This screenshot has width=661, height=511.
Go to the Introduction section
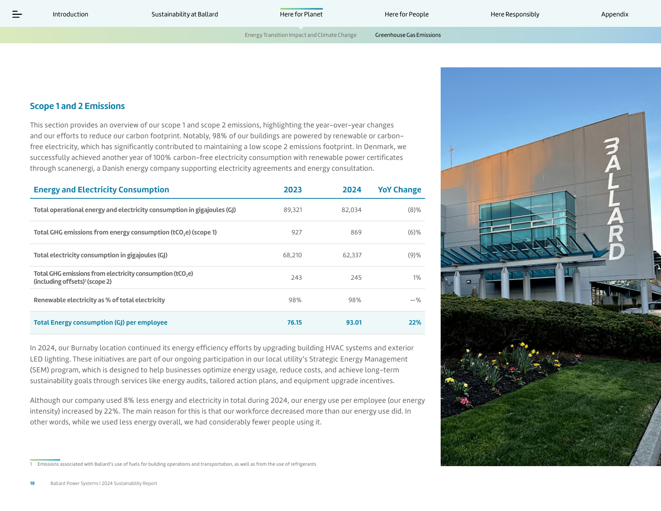coord(71,14)
